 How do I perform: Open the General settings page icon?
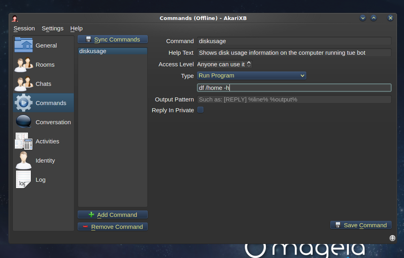click(24, 45)
